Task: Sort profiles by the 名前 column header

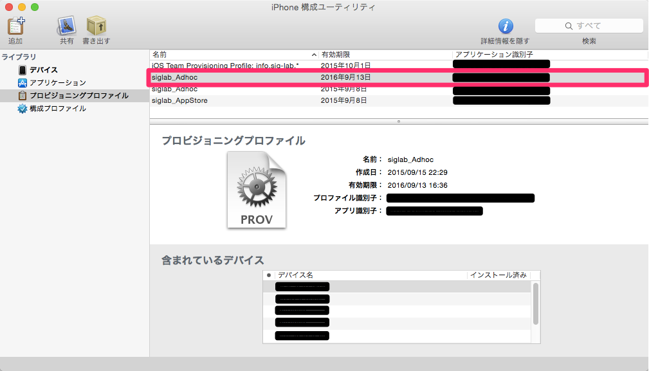Action: click(x=234, y=55)
